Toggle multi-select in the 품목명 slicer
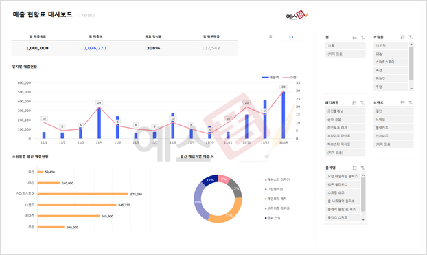 click(354, 168)
